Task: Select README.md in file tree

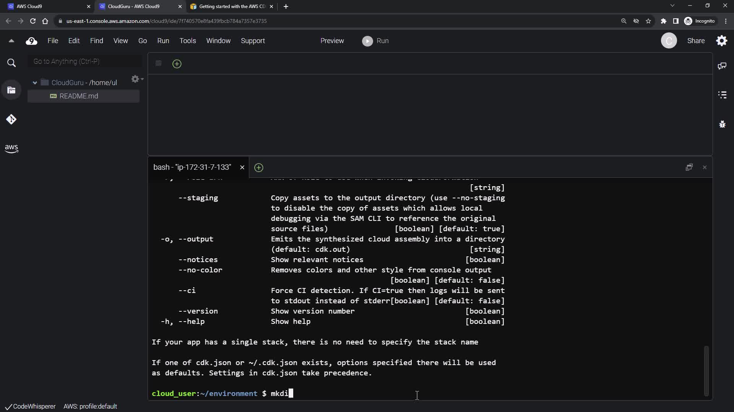Action: coord(78,96)
